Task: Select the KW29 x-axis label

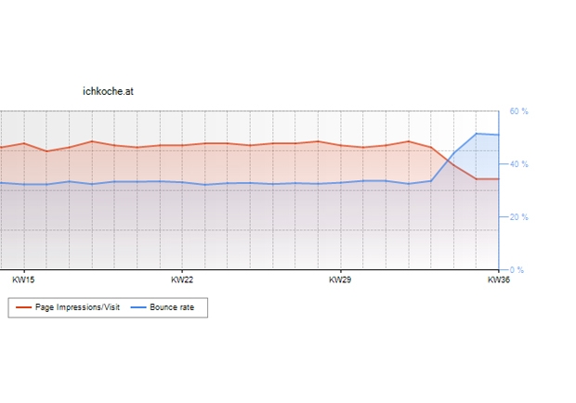Action: point(341,279)
